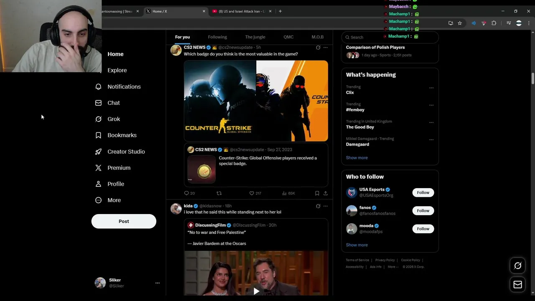Open account switcher dots next to Sliker
The height and width of the screenshot is (301, 535).
click(x=158, y=283)
